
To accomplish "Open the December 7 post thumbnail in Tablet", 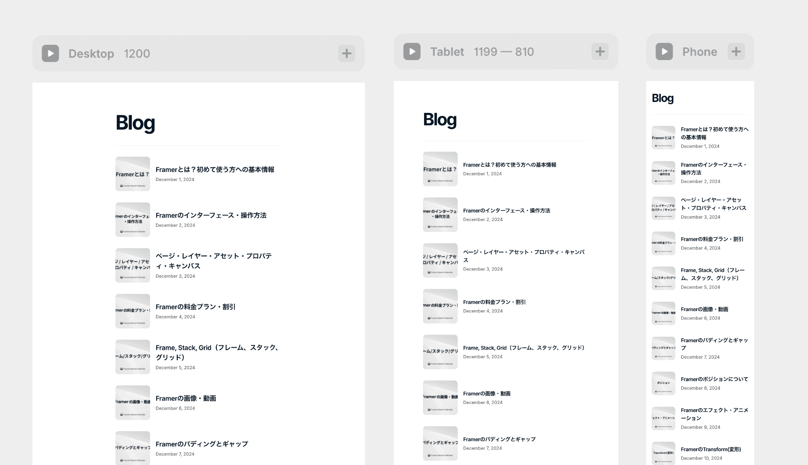I will tap(440, 444).
